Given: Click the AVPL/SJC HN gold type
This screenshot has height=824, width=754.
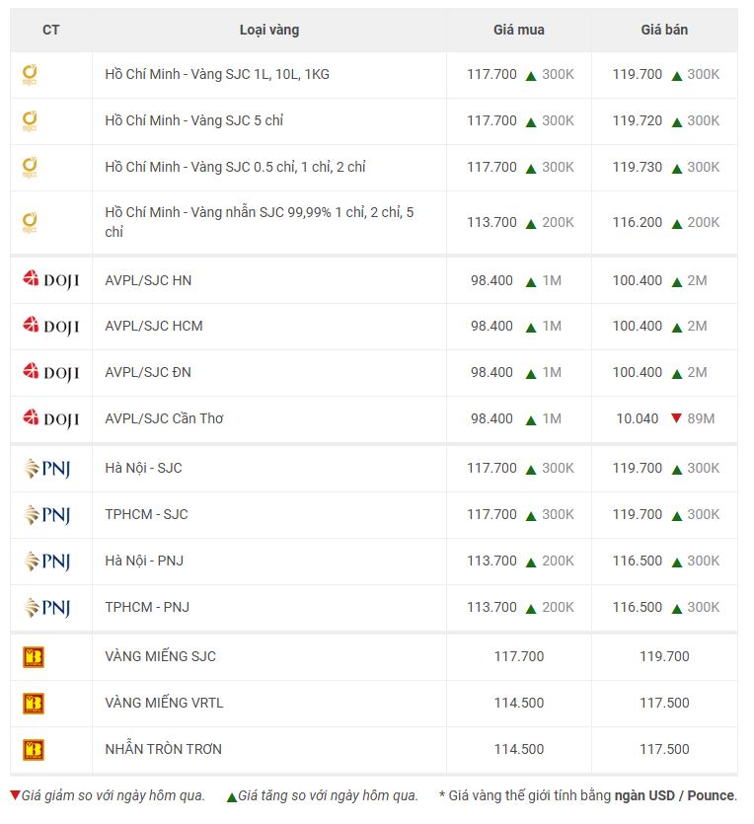Looking at the screenshot, I should (x=148, y=280).
